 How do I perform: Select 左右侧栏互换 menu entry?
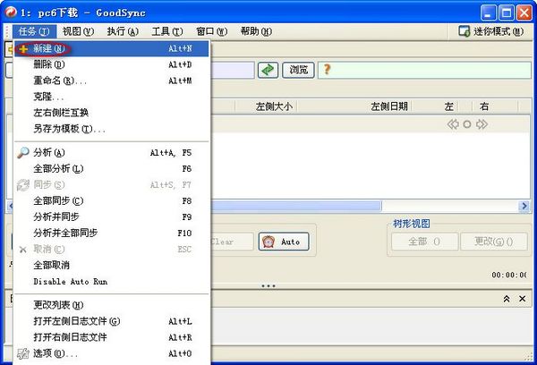click(111, 113)
